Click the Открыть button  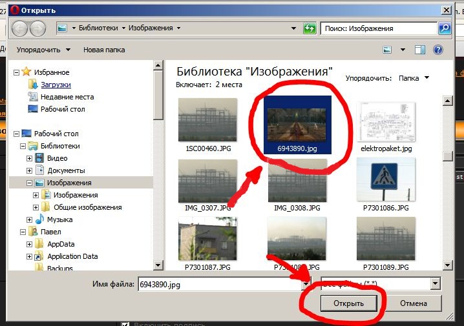pyautogui.click(x=348, y=303)
